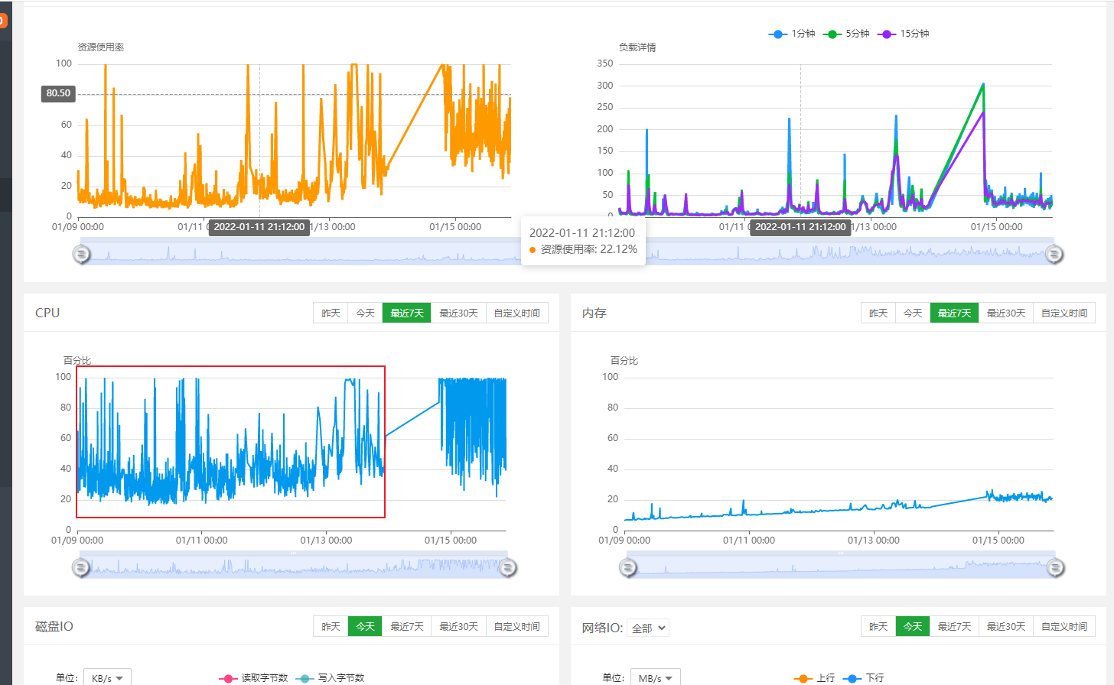Click the 内存 chart zoom overview strip
1114x685 pixels.
(x=842, y=565)
